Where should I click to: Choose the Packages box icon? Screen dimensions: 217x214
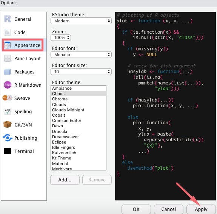(x=7, y=72)
